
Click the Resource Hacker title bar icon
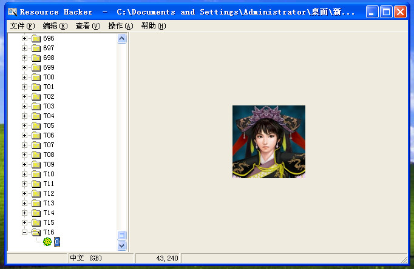tap(12, 12)
